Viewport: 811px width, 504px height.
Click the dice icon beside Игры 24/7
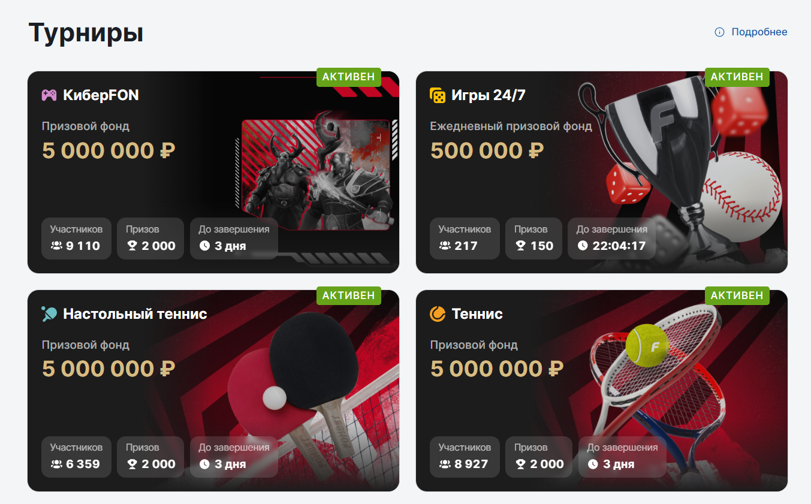pyautogui.click(x=438, y=95)
